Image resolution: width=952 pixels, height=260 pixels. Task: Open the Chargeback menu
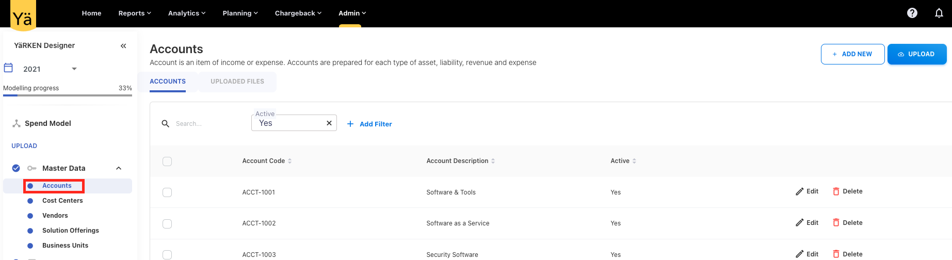tap(298, 13)
